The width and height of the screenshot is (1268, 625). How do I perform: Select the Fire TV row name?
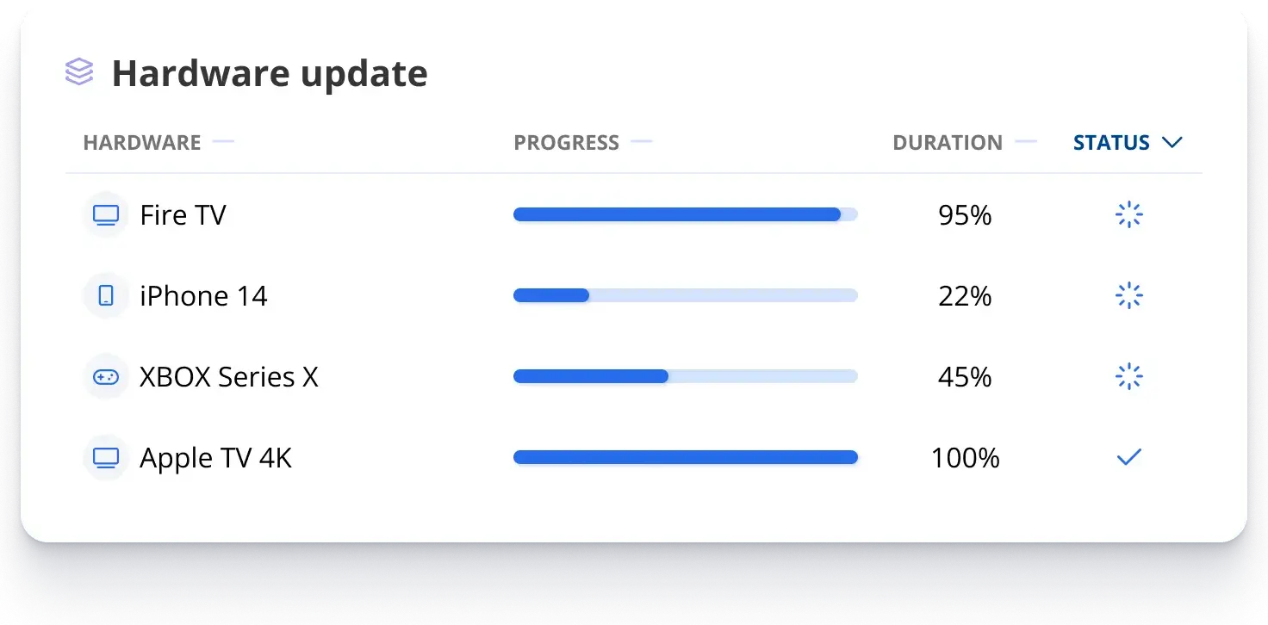183,214
